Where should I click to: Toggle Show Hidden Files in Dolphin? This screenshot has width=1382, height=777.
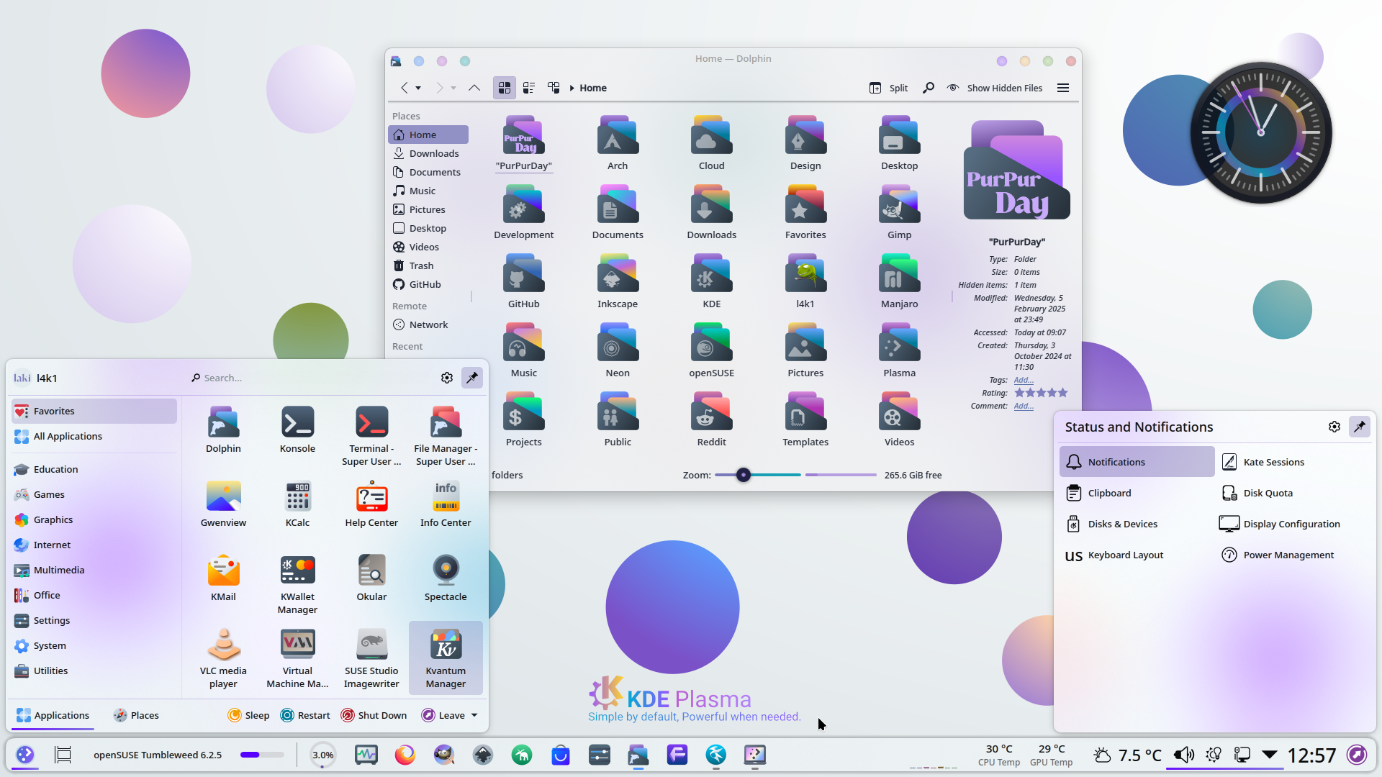point(995,88)
